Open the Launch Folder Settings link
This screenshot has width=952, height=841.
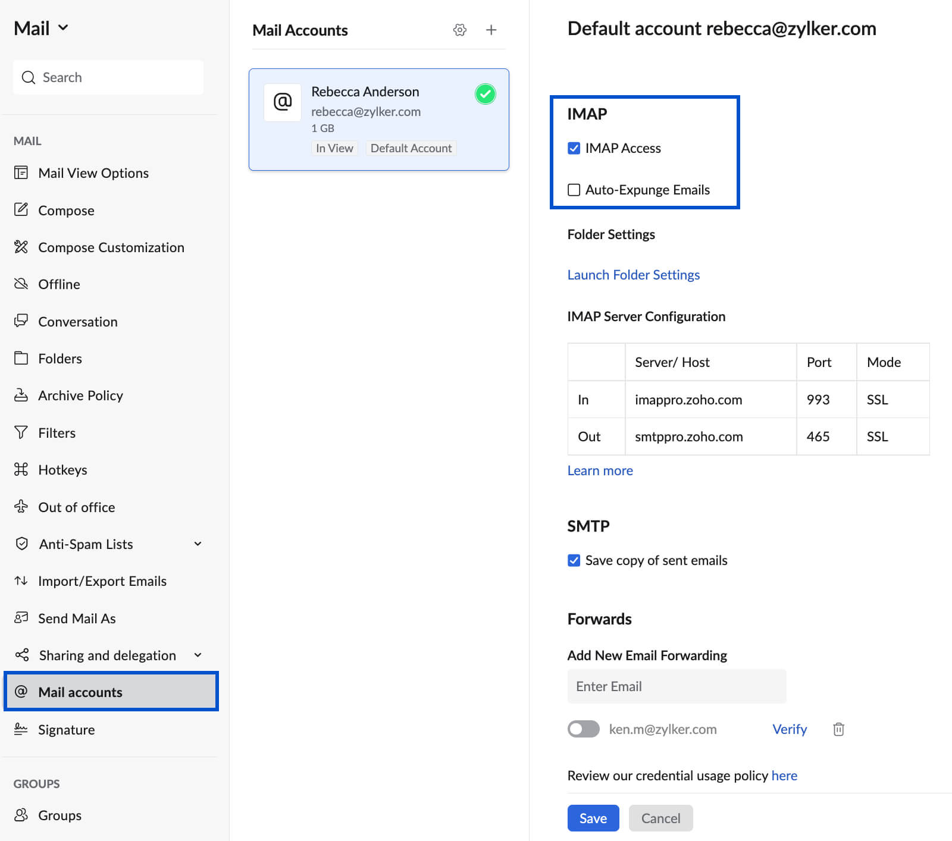633,275
